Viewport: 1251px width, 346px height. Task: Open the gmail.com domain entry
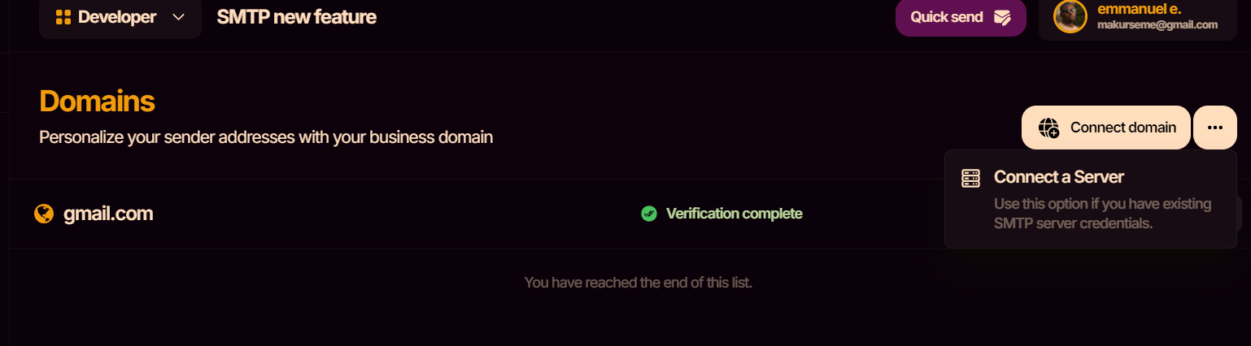click(108, 214)
